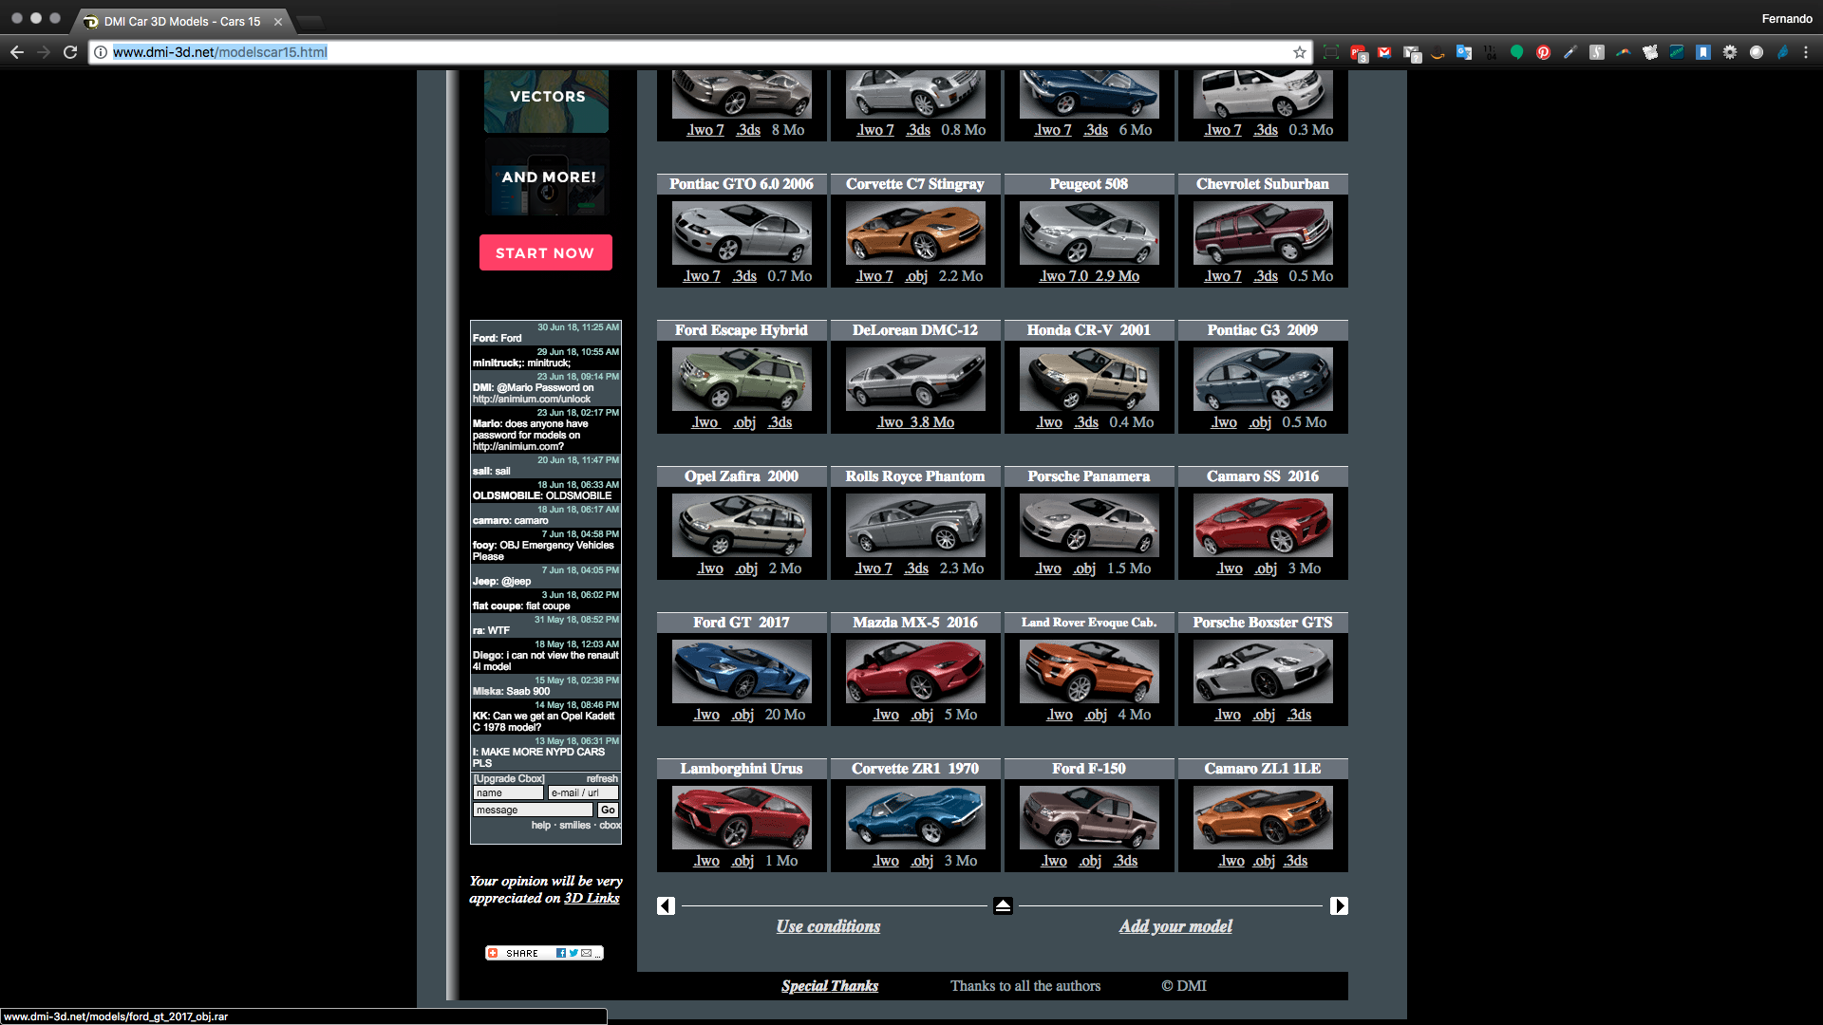Open the Chrome three-dot menu
Image resolution: width=1823 pixels, height=1025 pixels.
(x=1806, y=52)
